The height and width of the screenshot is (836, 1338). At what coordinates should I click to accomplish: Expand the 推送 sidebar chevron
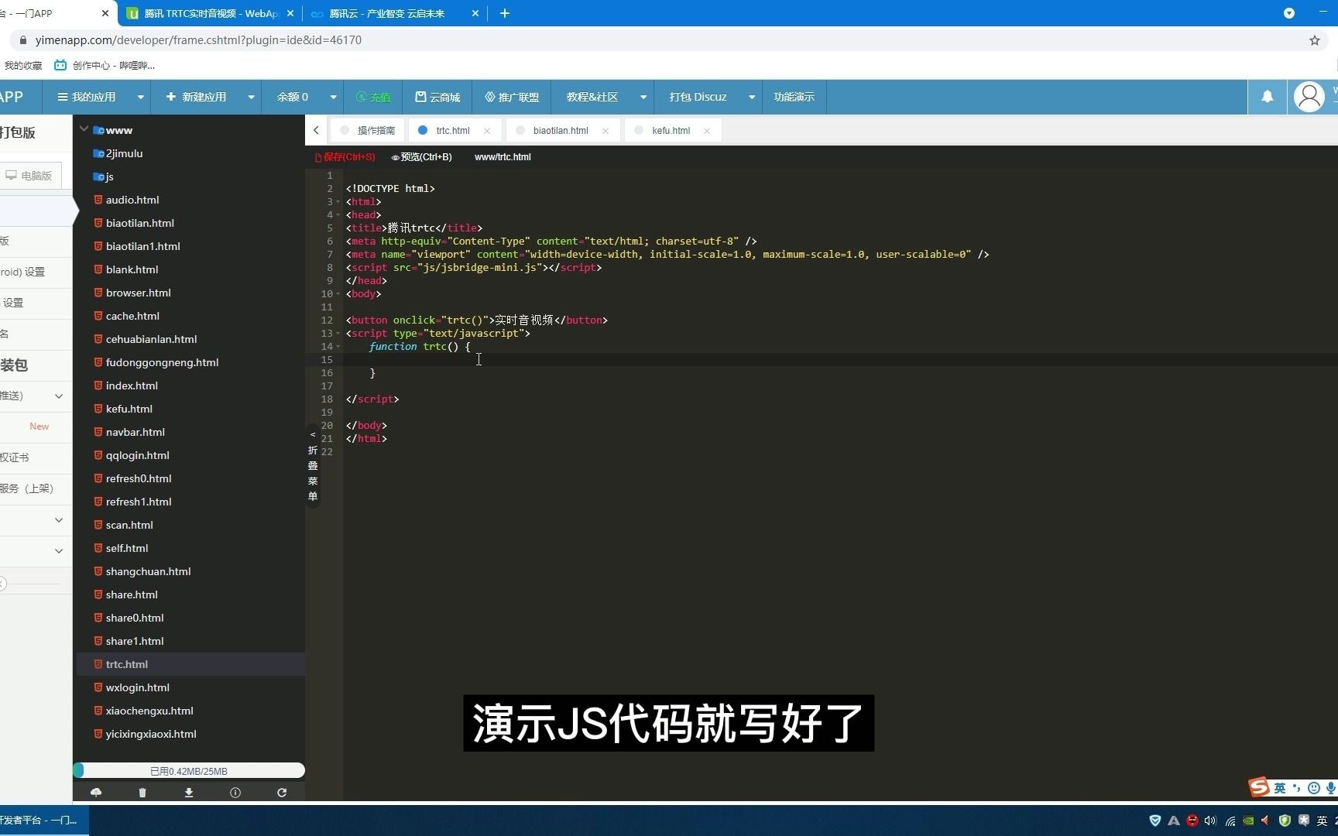click(59, 396)
